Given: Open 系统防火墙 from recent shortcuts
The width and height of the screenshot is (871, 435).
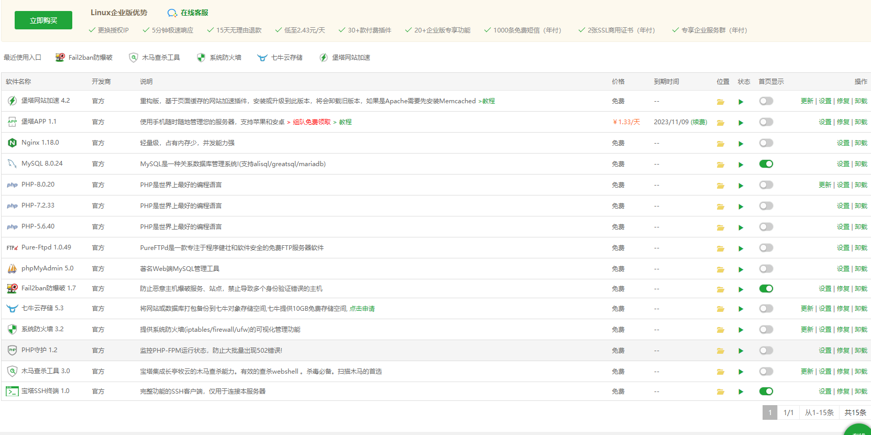Looking at the screenshot, I should tap(219, 58).
